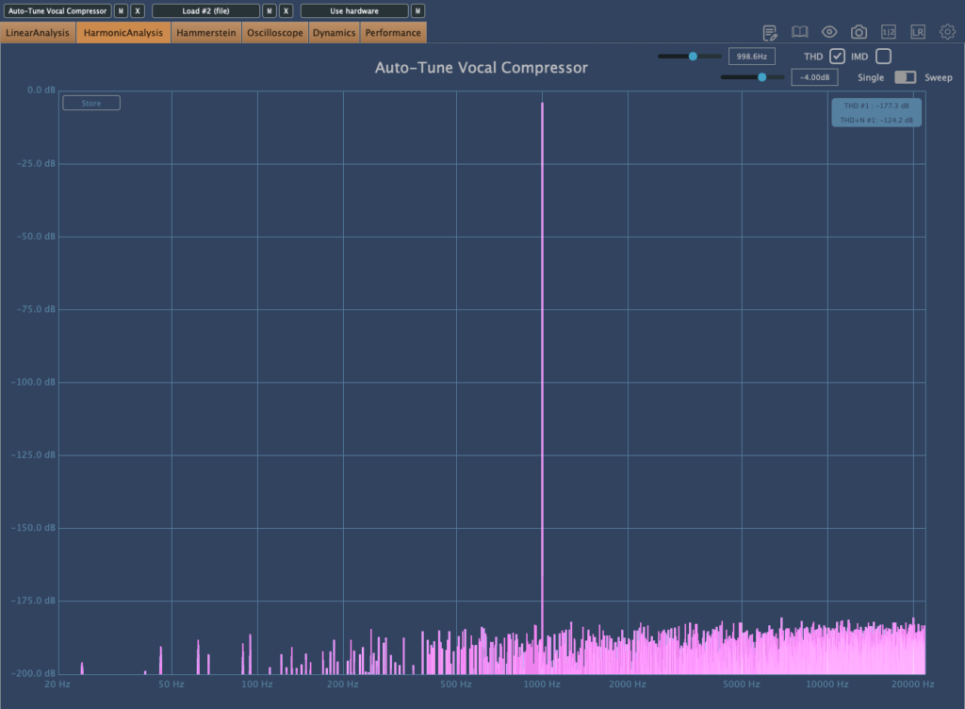Screen dimensions: 965x709
Task: Click the IMD label text
Action: pos(859,57)
